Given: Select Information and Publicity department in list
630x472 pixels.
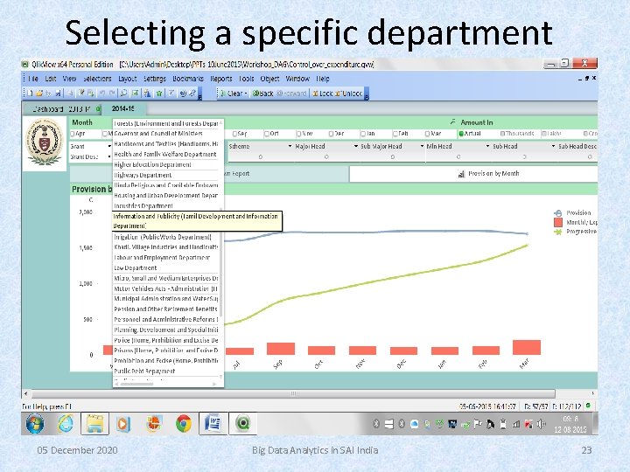Looking at the screenshot, I should (x=197, y=221).
